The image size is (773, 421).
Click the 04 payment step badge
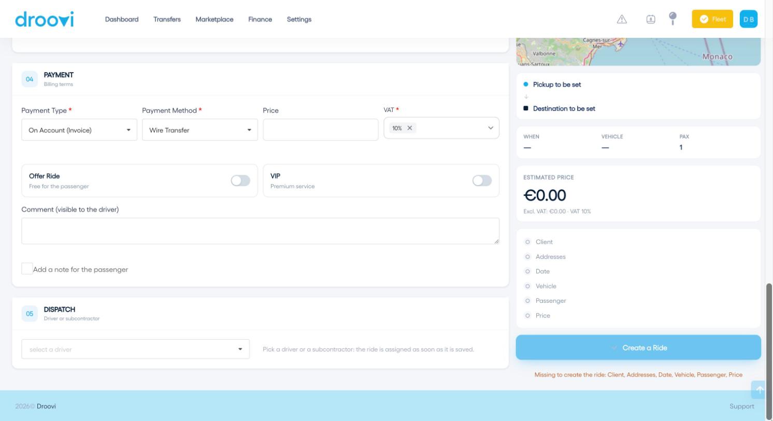(30, 79)
